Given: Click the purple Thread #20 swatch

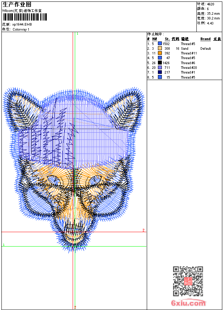Looking at the screenshot, I should coord(160,67).
